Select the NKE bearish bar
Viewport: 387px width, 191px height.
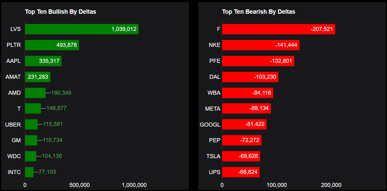click(261, 45)
